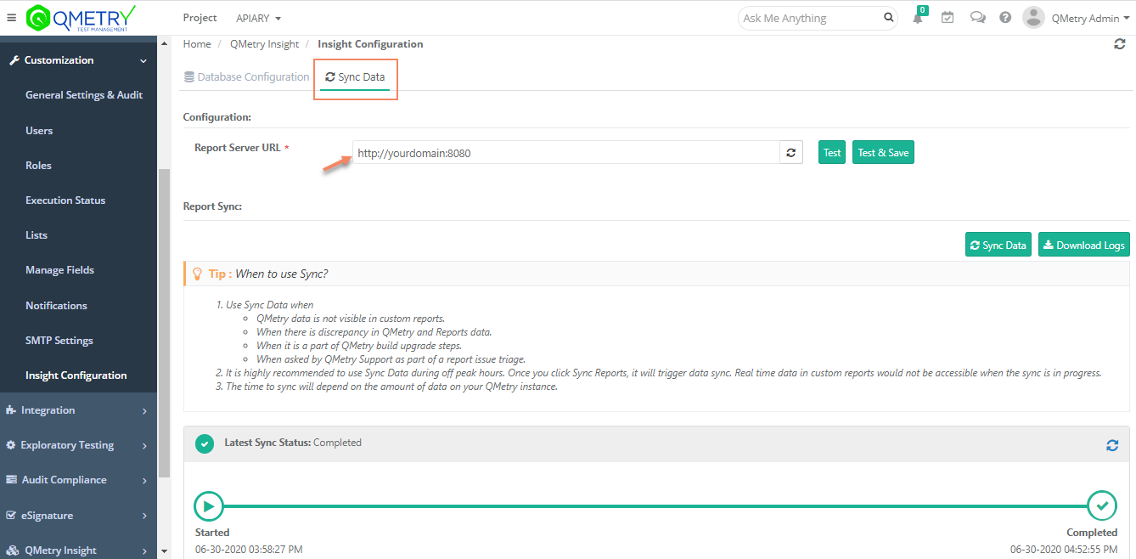This screenshot has width=1136, height=559.
Task: Open the APIARY project dropdown
Action: tap(259, 18)
